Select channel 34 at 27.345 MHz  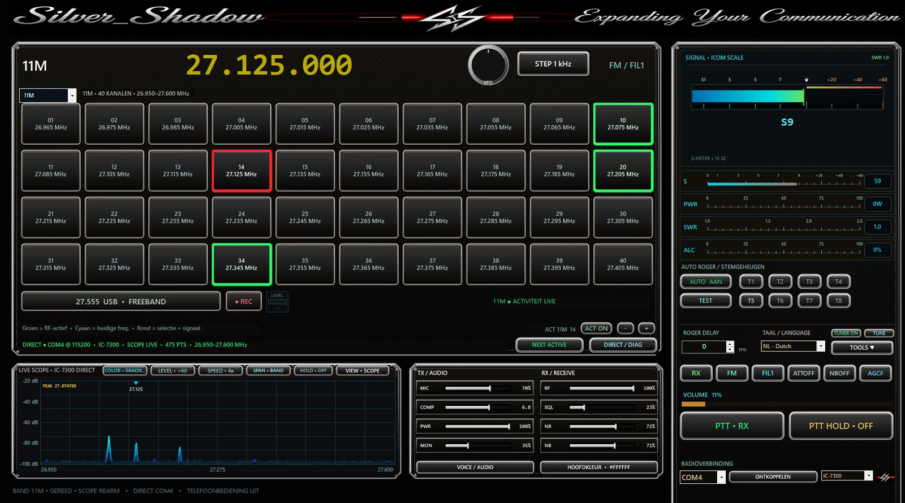point(242,264)
